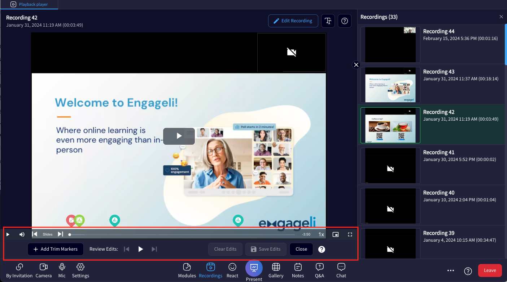Open the Slides navigation selector
This screenshot has height=282, width=507.
(x=47, y=234)
